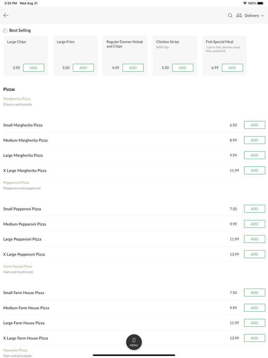The width and height of the screenshot is (268, 358).
Task: Add Fish Special Meal to order
Action: [232, 68]
